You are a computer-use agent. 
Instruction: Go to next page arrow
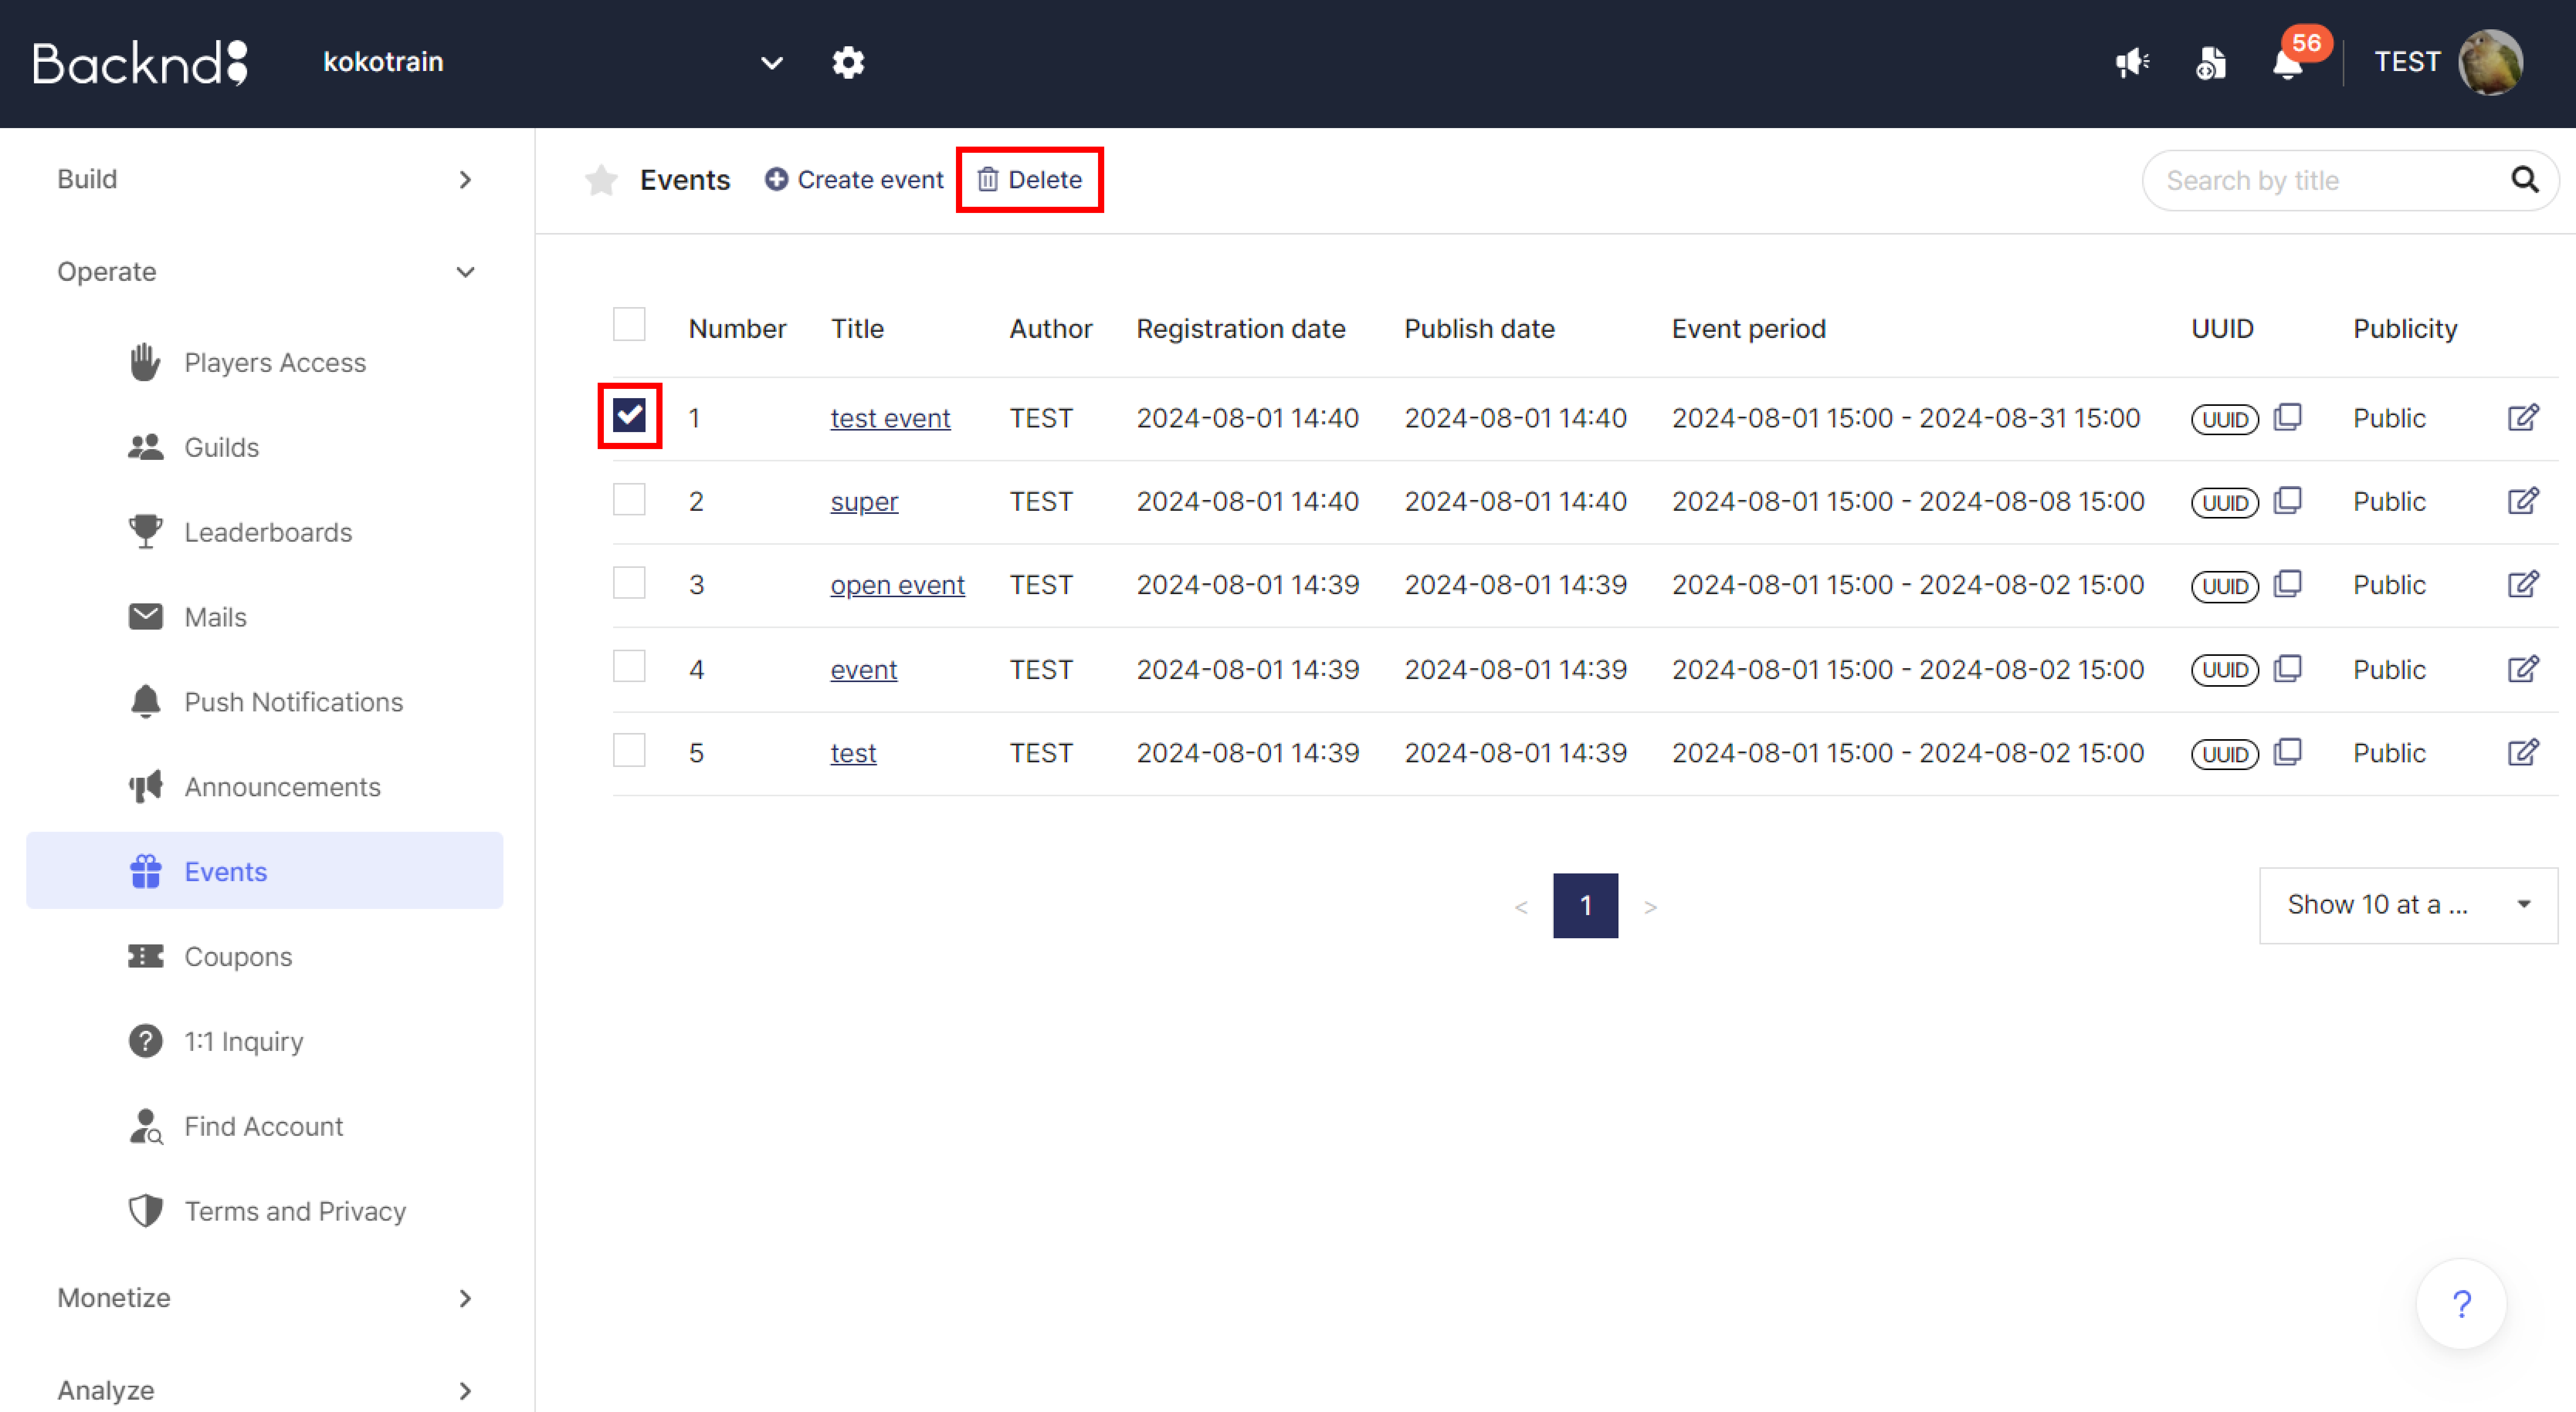tap(1650, 907)
